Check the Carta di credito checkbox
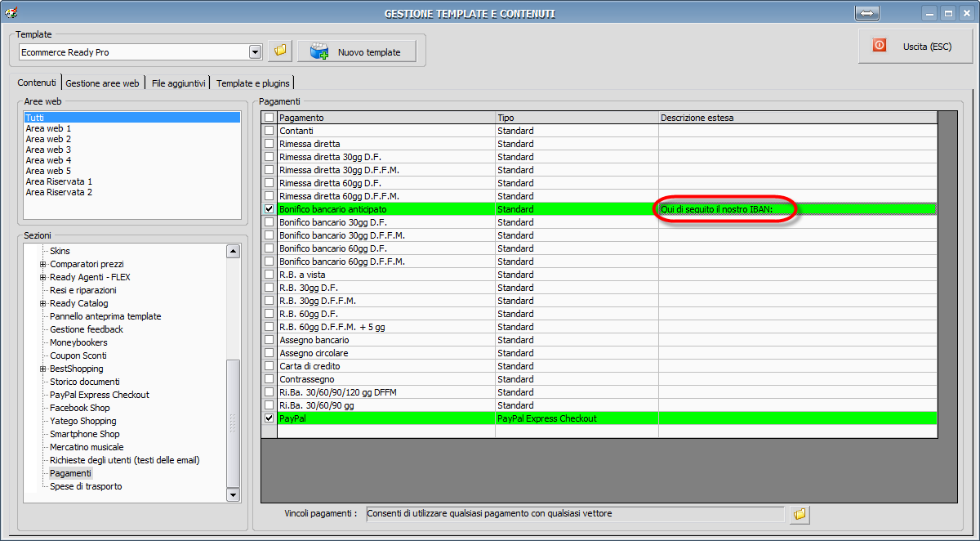The height and width of the screenshot is (541, 980). [269, 366]
